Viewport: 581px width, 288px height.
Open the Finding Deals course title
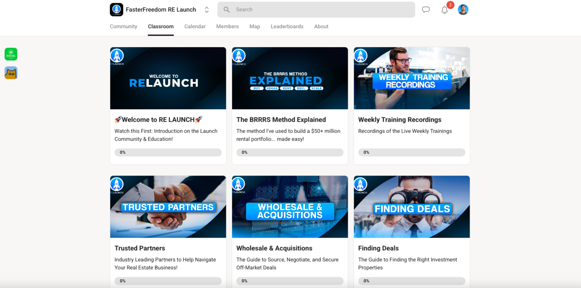(x=378, y=248)
